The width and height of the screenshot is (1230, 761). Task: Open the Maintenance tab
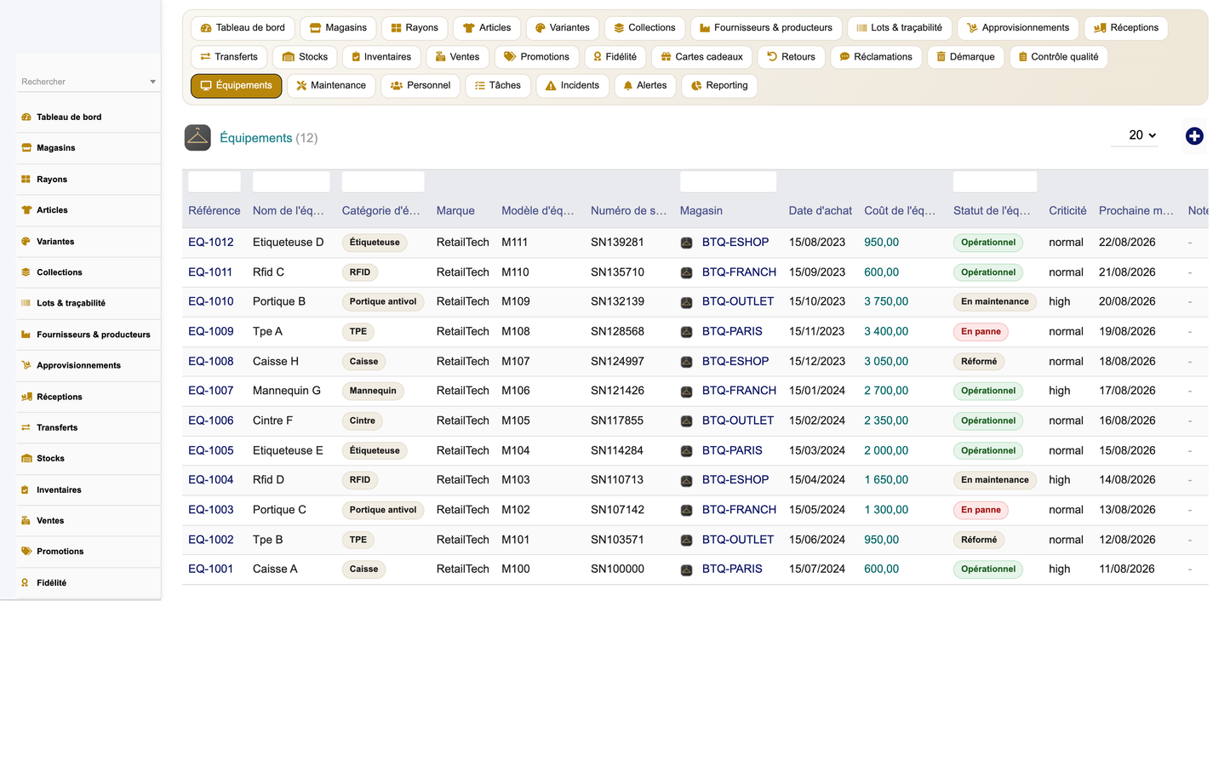pyautogui.click(x=331, y=86)
